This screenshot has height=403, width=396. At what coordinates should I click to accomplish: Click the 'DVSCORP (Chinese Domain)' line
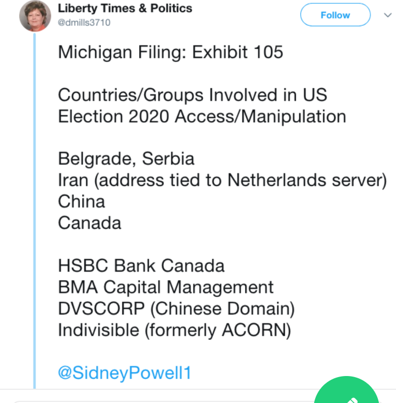coord(176,309)
